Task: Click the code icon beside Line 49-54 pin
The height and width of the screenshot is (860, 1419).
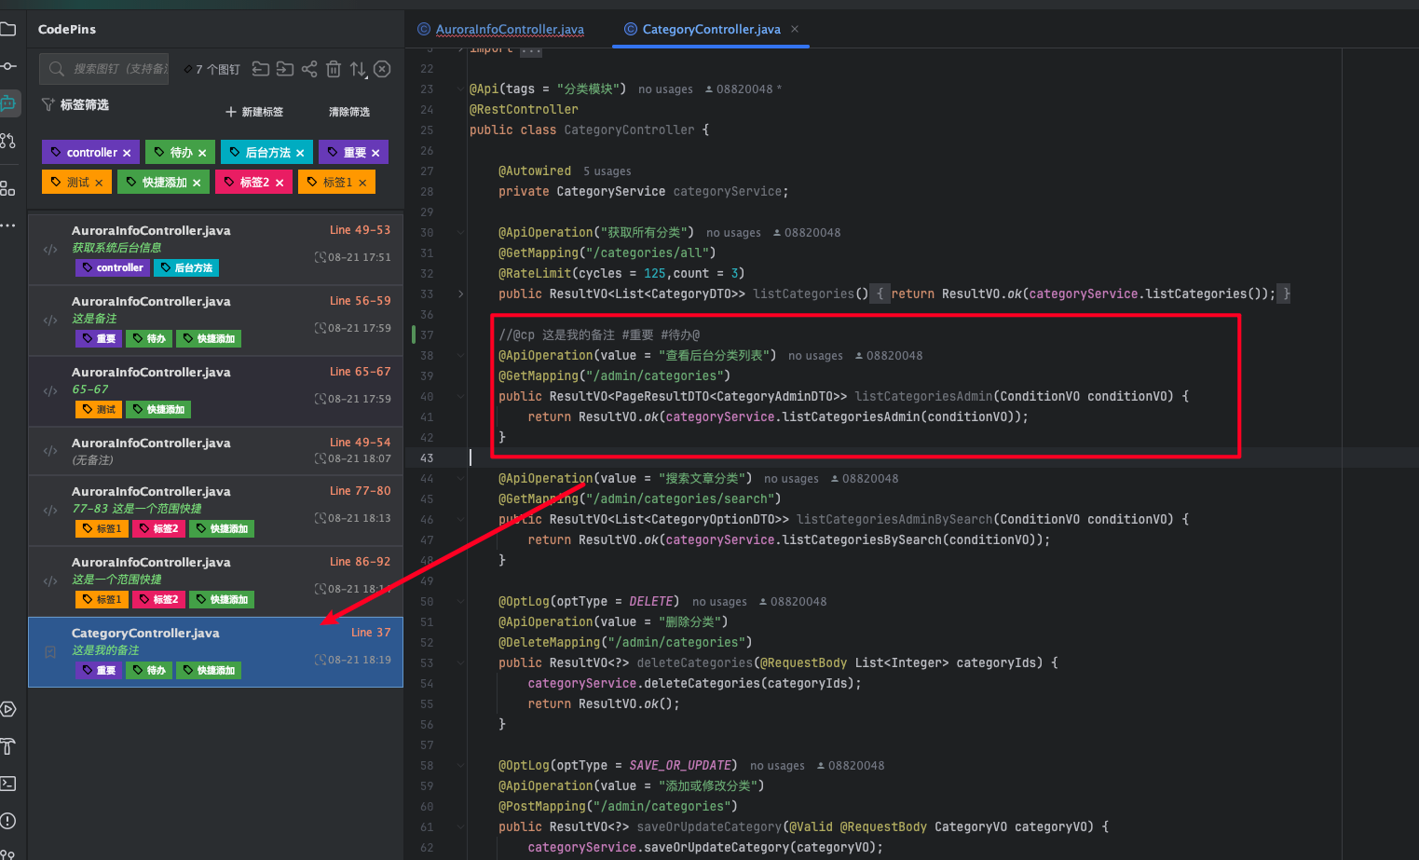Action: point(50,451)
